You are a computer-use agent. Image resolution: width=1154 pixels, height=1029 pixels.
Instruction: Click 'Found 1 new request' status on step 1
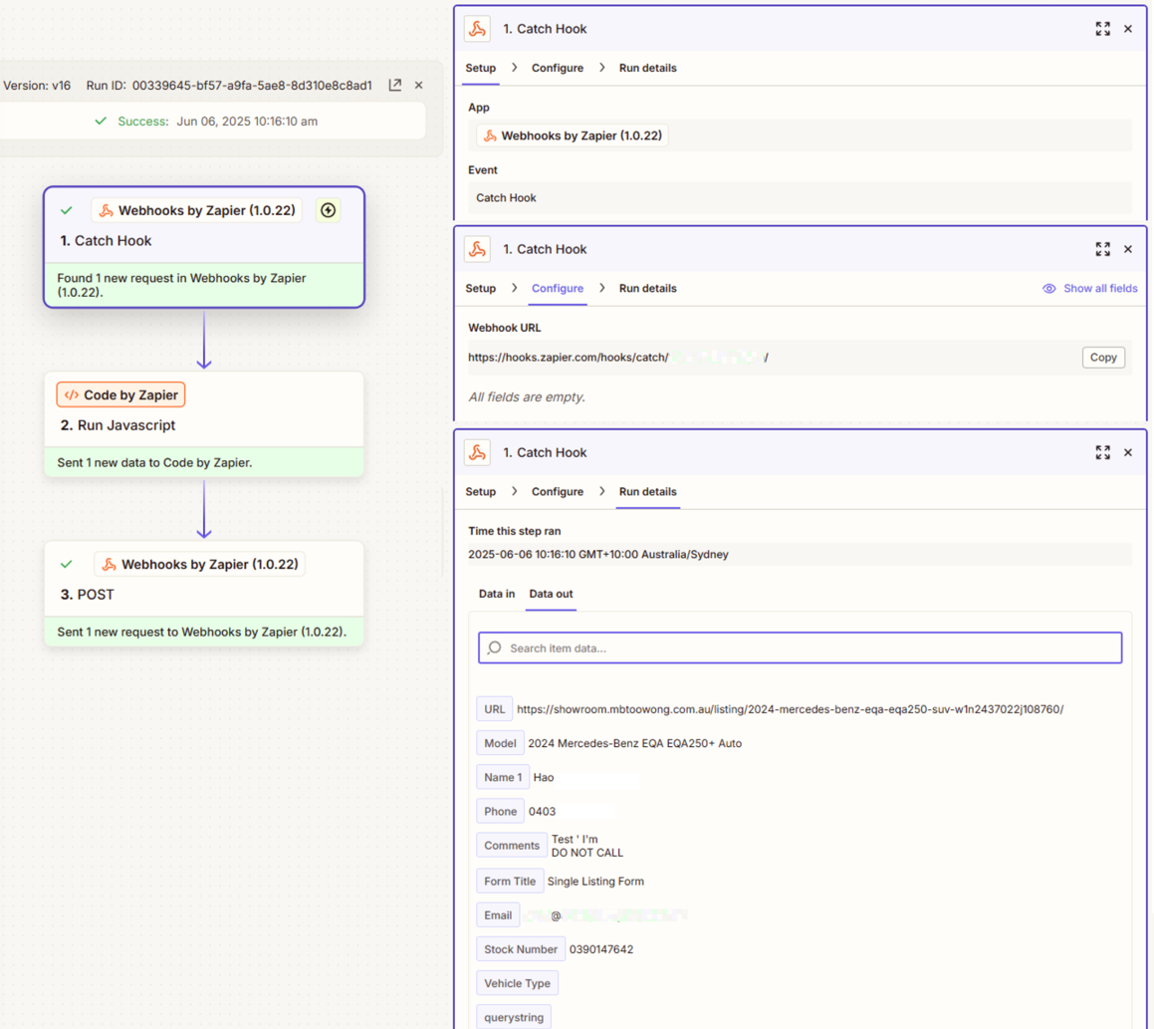pyautogui.click(x=182, y=285)
